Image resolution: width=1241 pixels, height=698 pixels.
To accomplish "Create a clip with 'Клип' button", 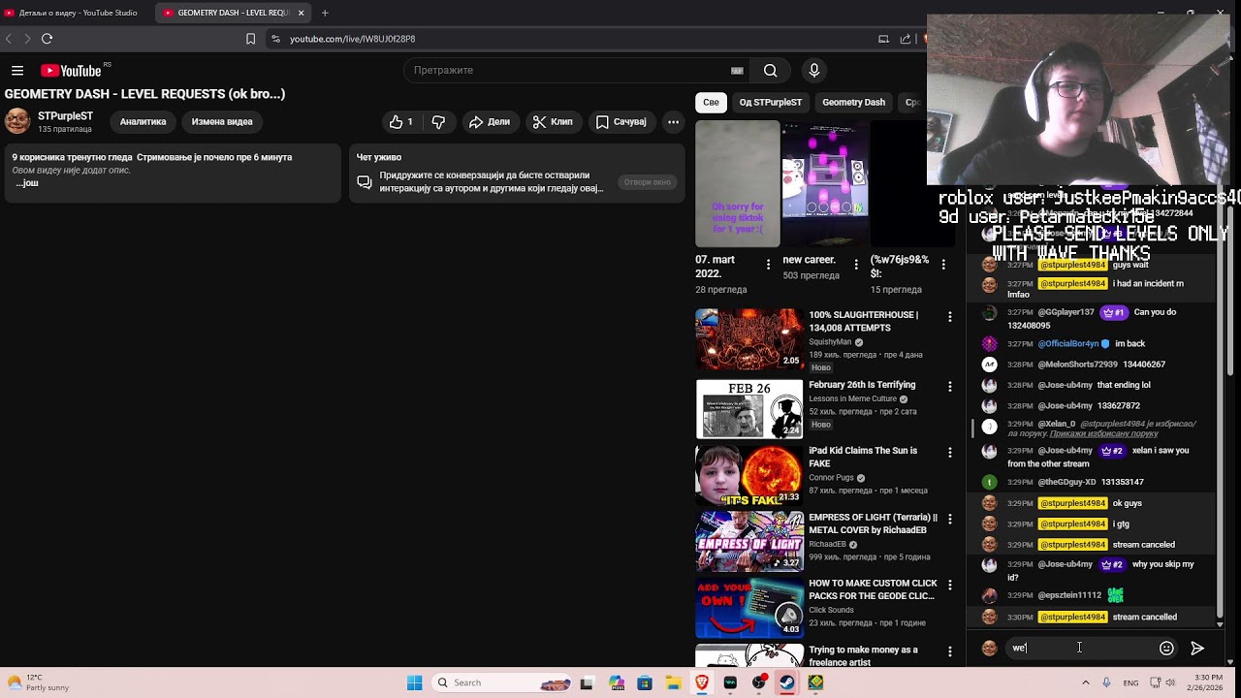I will pos(553,122).
